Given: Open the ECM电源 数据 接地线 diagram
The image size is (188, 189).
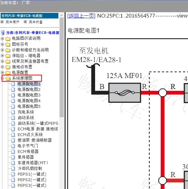Looking at the screenshot, I should [38, 129].
